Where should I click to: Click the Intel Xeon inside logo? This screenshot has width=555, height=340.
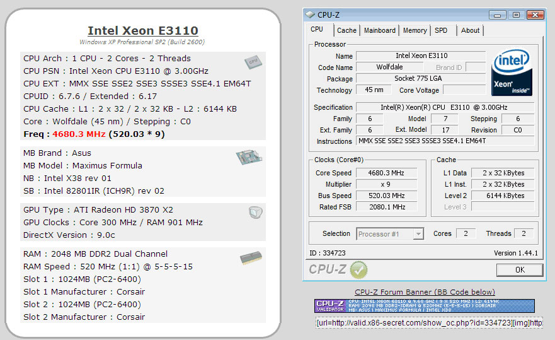[512, 73]
